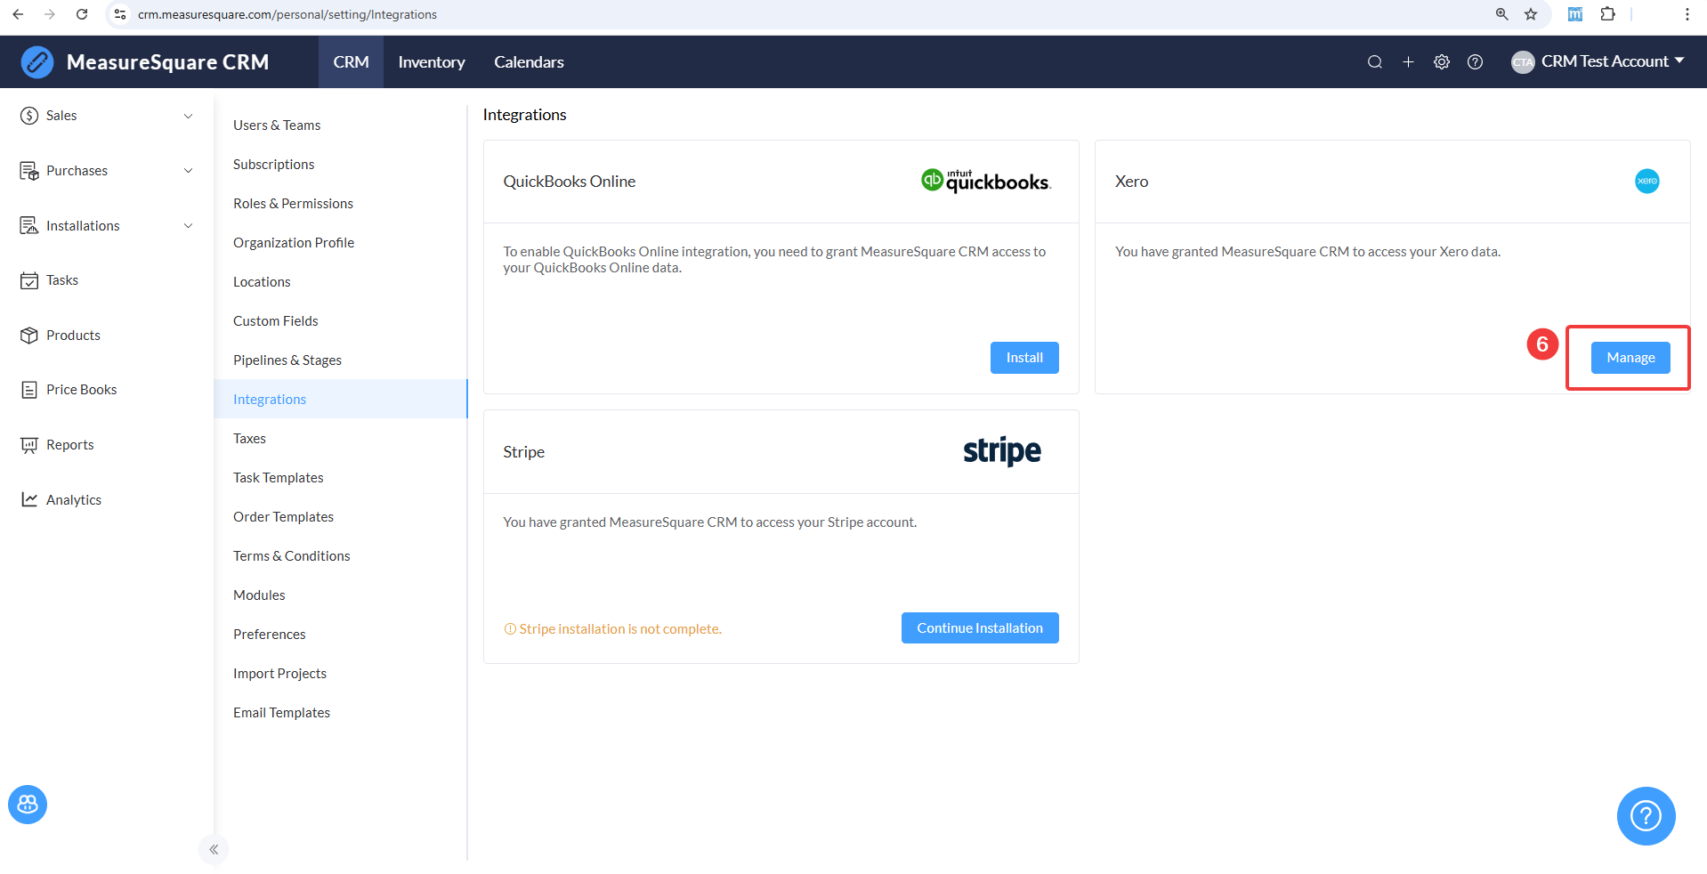Screen dimensions: 1707x874
Task: Click the Analytics chart icon
Action: [x=29, y=500]
